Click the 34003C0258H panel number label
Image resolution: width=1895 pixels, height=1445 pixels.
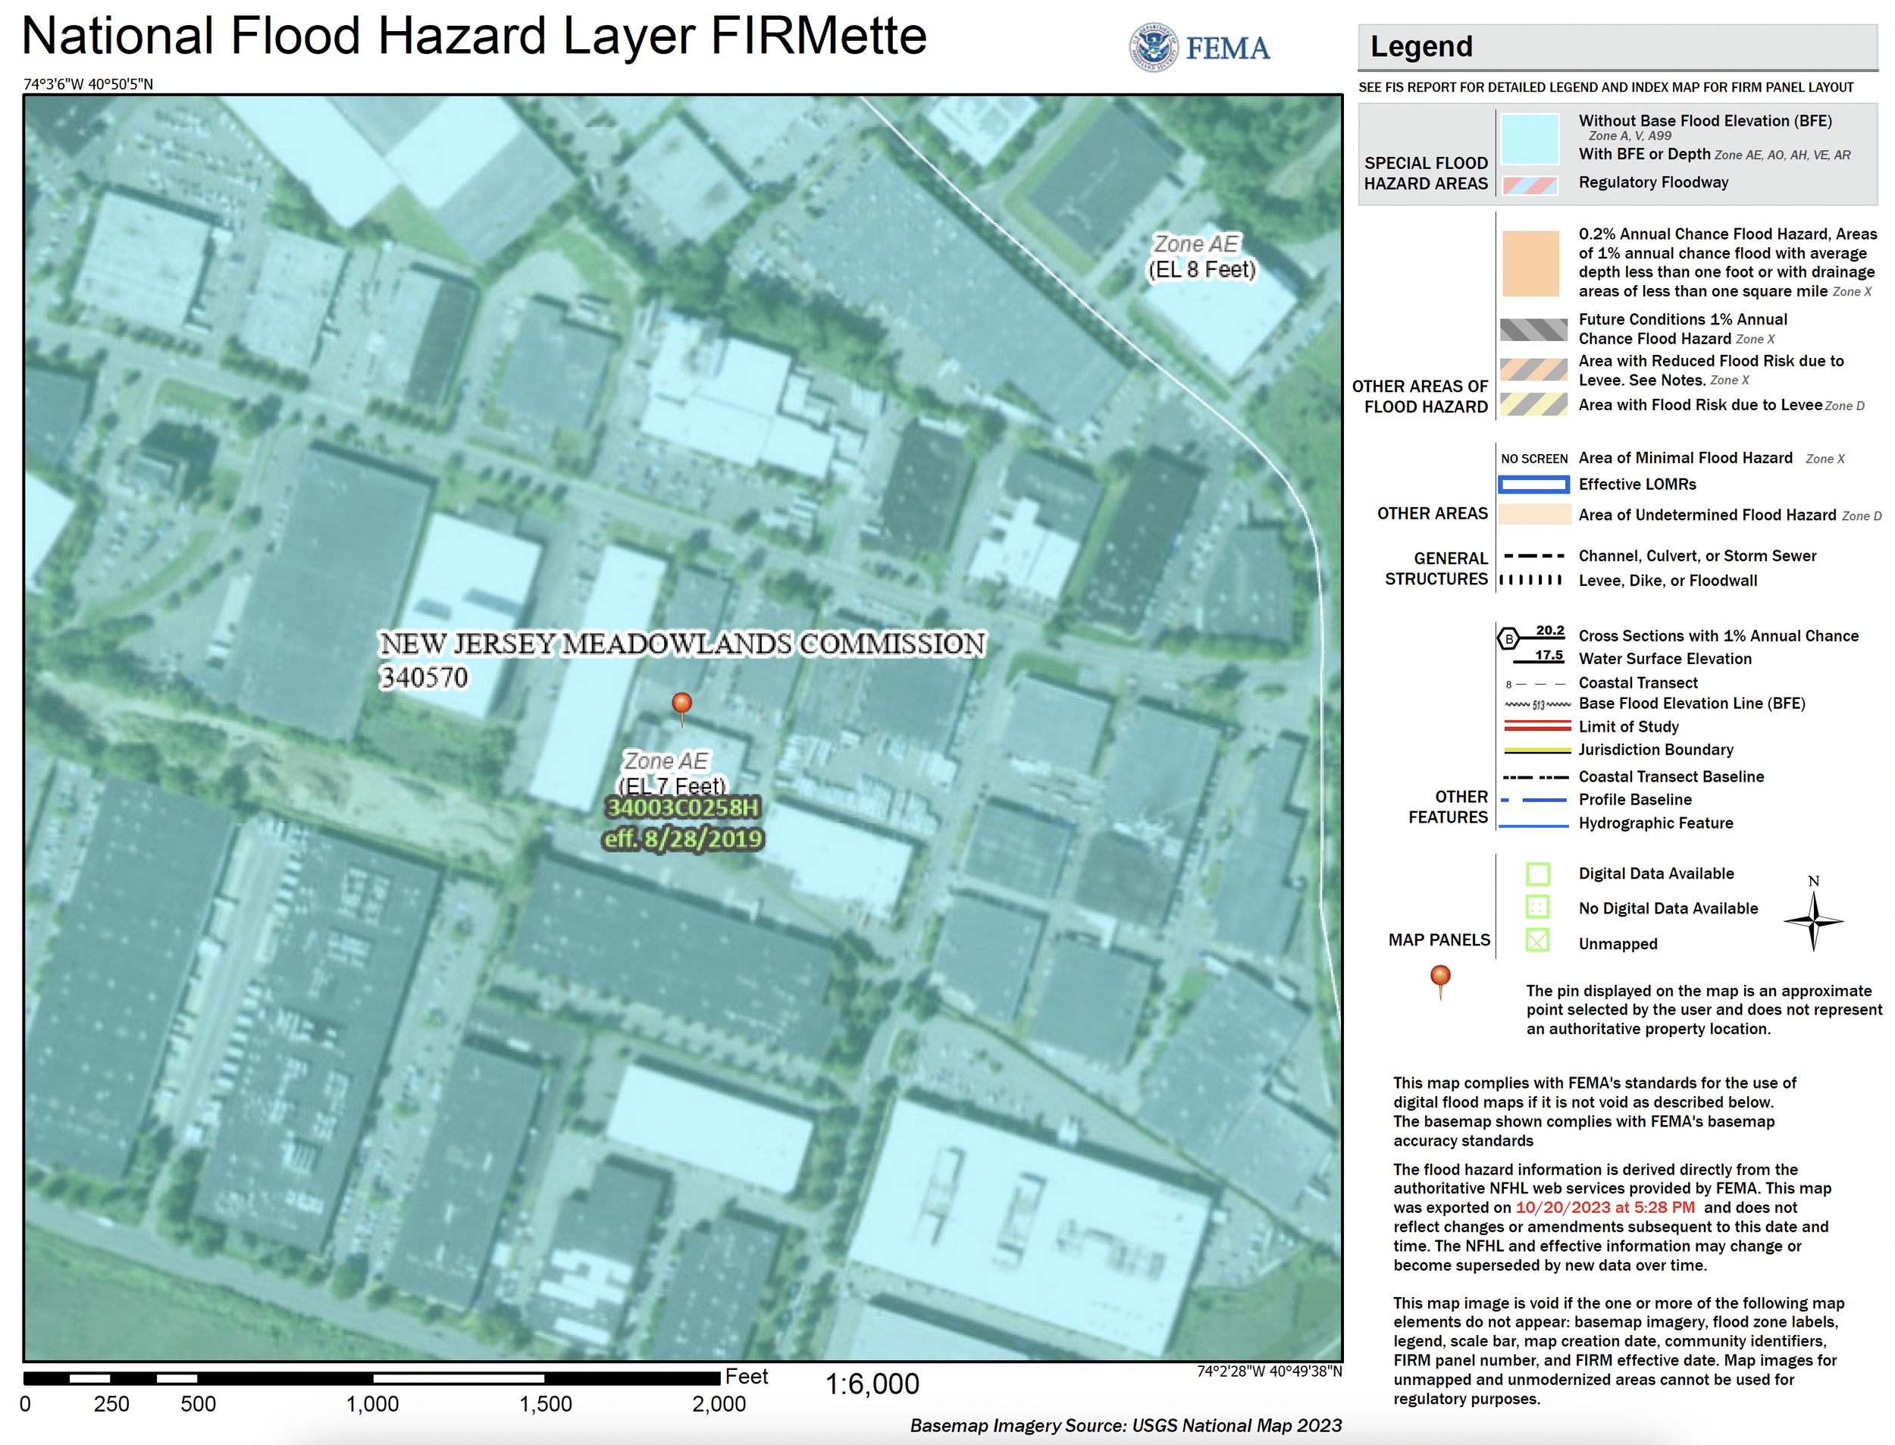coord(683,807)
